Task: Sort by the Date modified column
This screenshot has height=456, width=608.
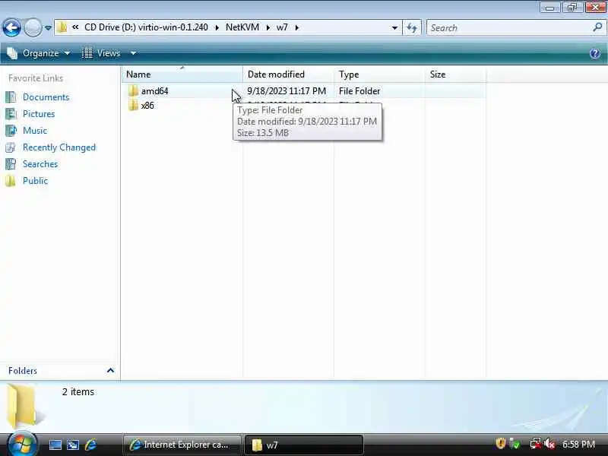Action: click(288, 74)
